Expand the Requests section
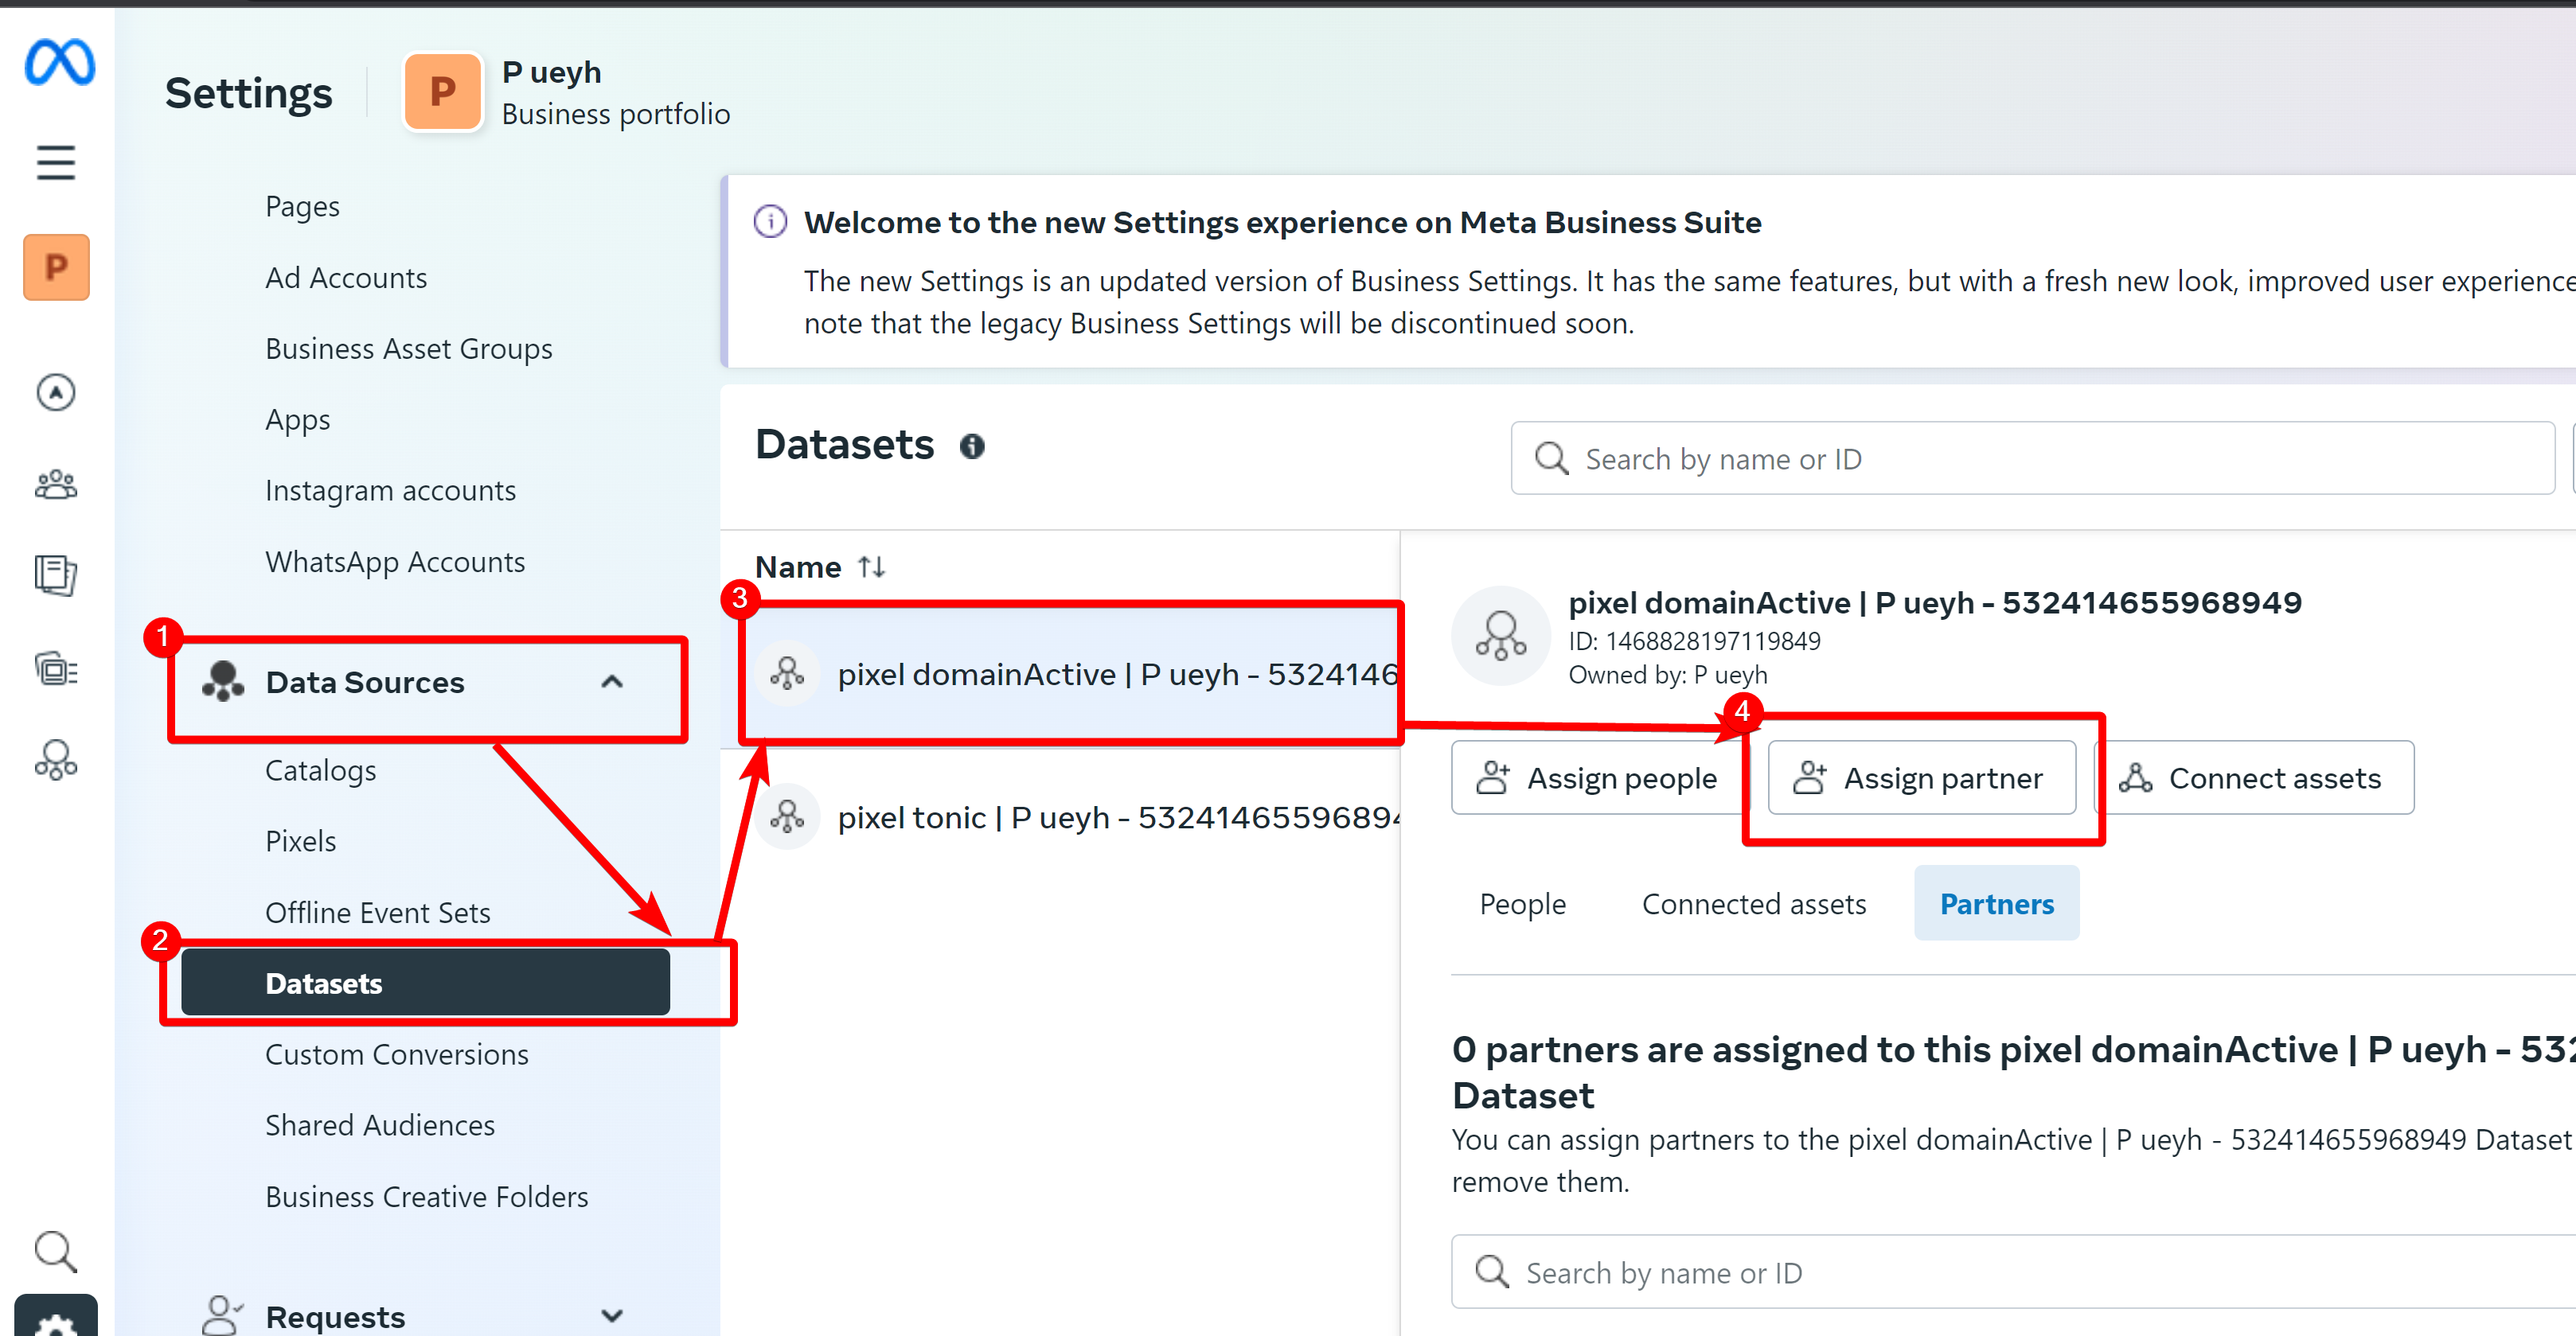Viewport: 2576px width, 1336px height. [612, 1315]
